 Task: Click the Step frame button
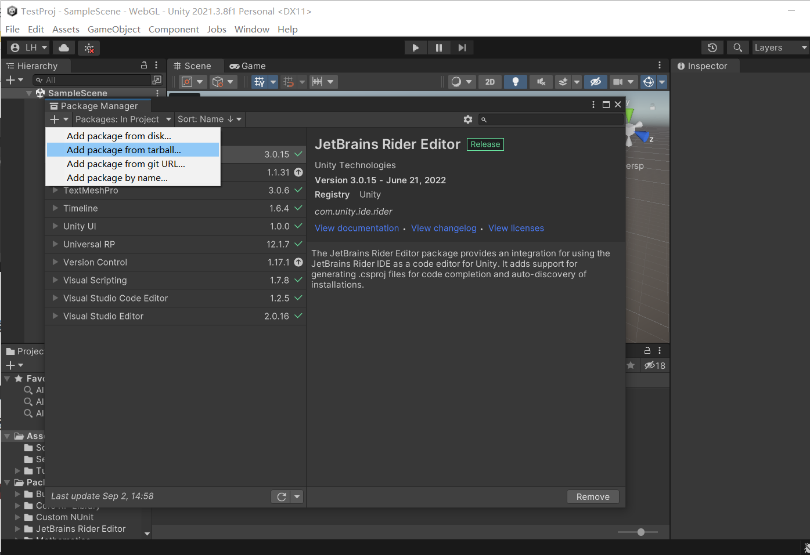pyautogui.click(x=462, y=48)
